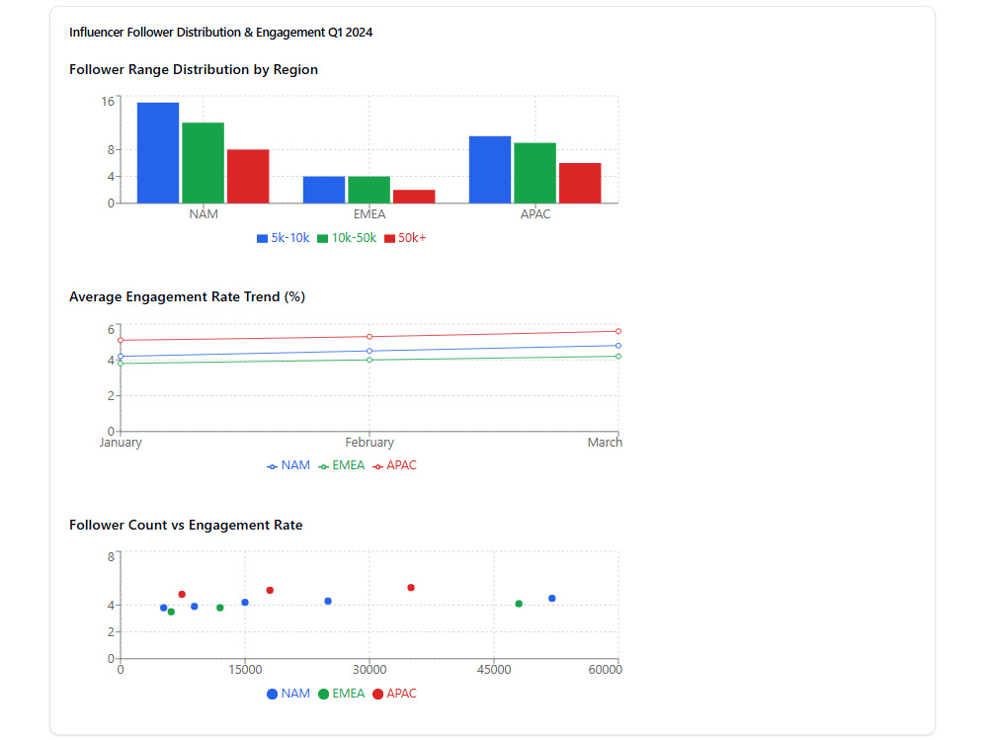Click the Influencer Follower Distribution Q1 2024 title

coord(220,33)
